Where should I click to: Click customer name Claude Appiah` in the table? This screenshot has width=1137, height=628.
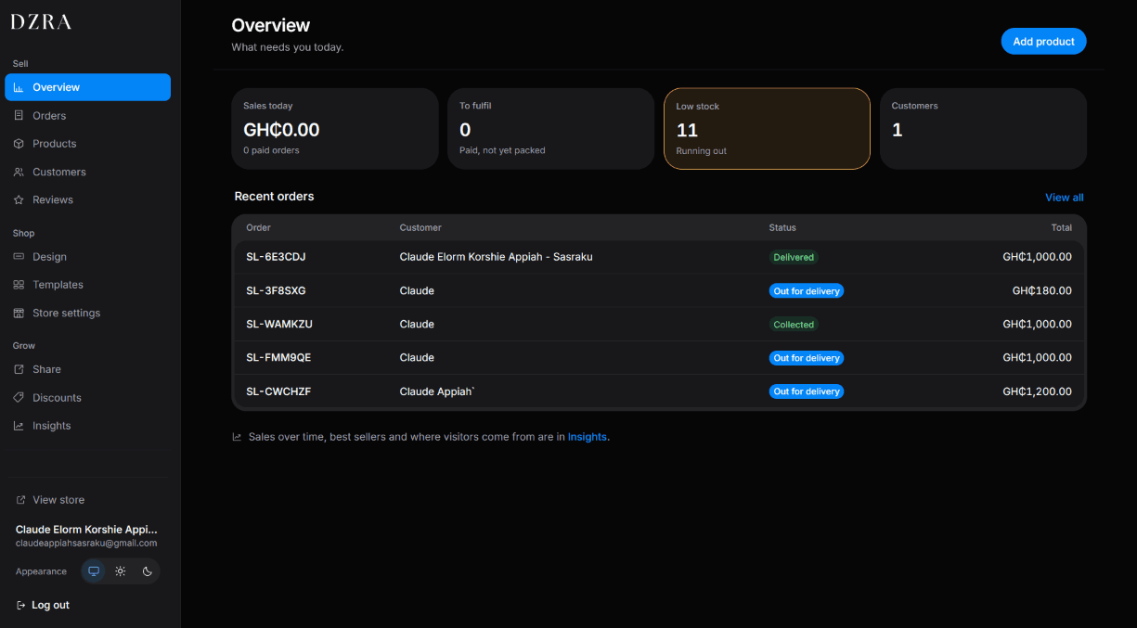[x=437, y=391]
